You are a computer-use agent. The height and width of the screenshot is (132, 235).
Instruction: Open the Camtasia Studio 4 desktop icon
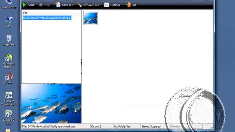9,61
